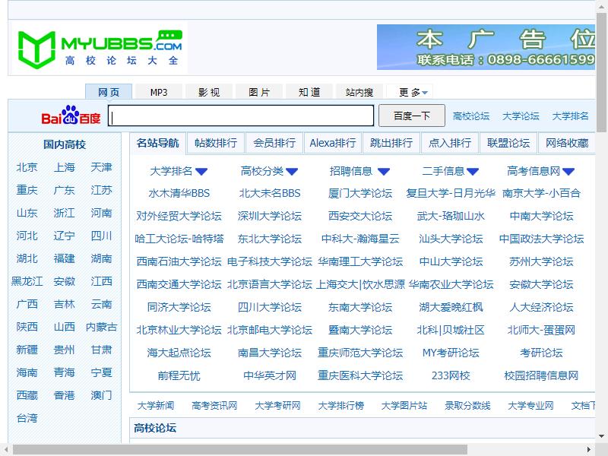Click the Baidu logo beside search box
Viewport: 608px width, 456px height.
point(71,115)
